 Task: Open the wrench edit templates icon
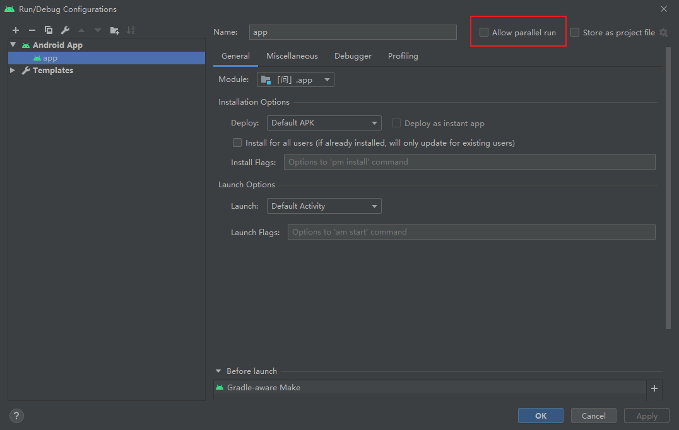click(65, 30)
